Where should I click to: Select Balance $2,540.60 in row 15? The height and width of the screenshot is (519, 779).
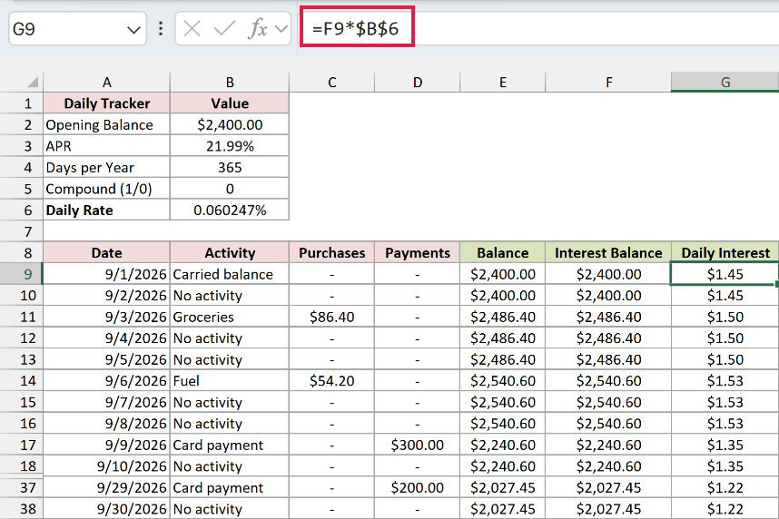(503, 402)
